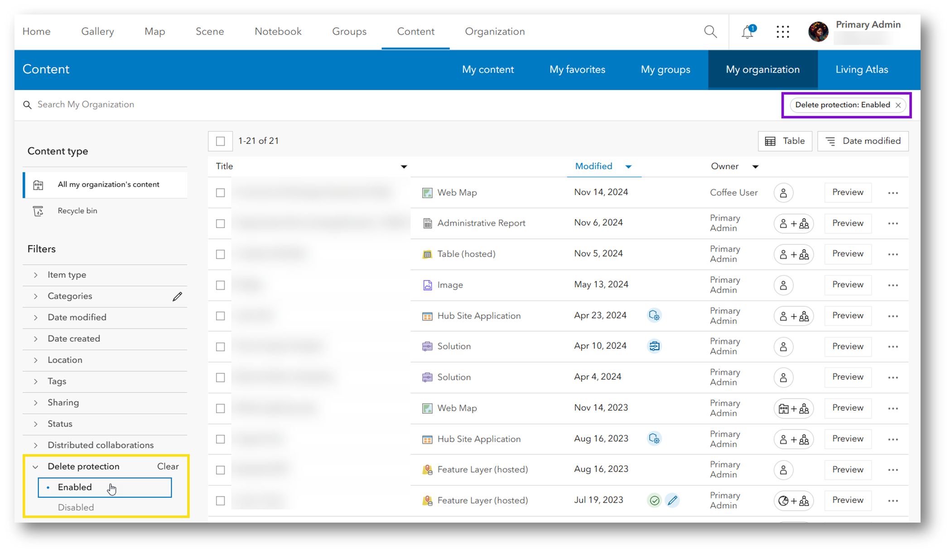The image size is (950, 552).
Task: Clear the Delete protection filter
Action: 168,466
